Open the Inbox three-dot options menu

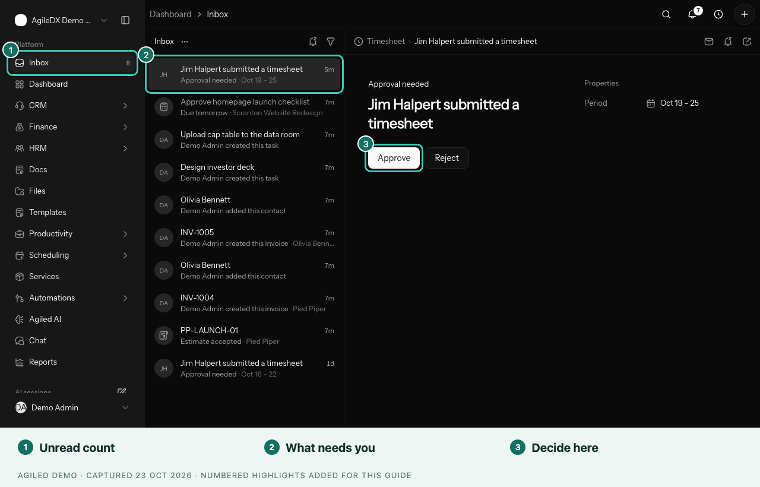point(185,42)
